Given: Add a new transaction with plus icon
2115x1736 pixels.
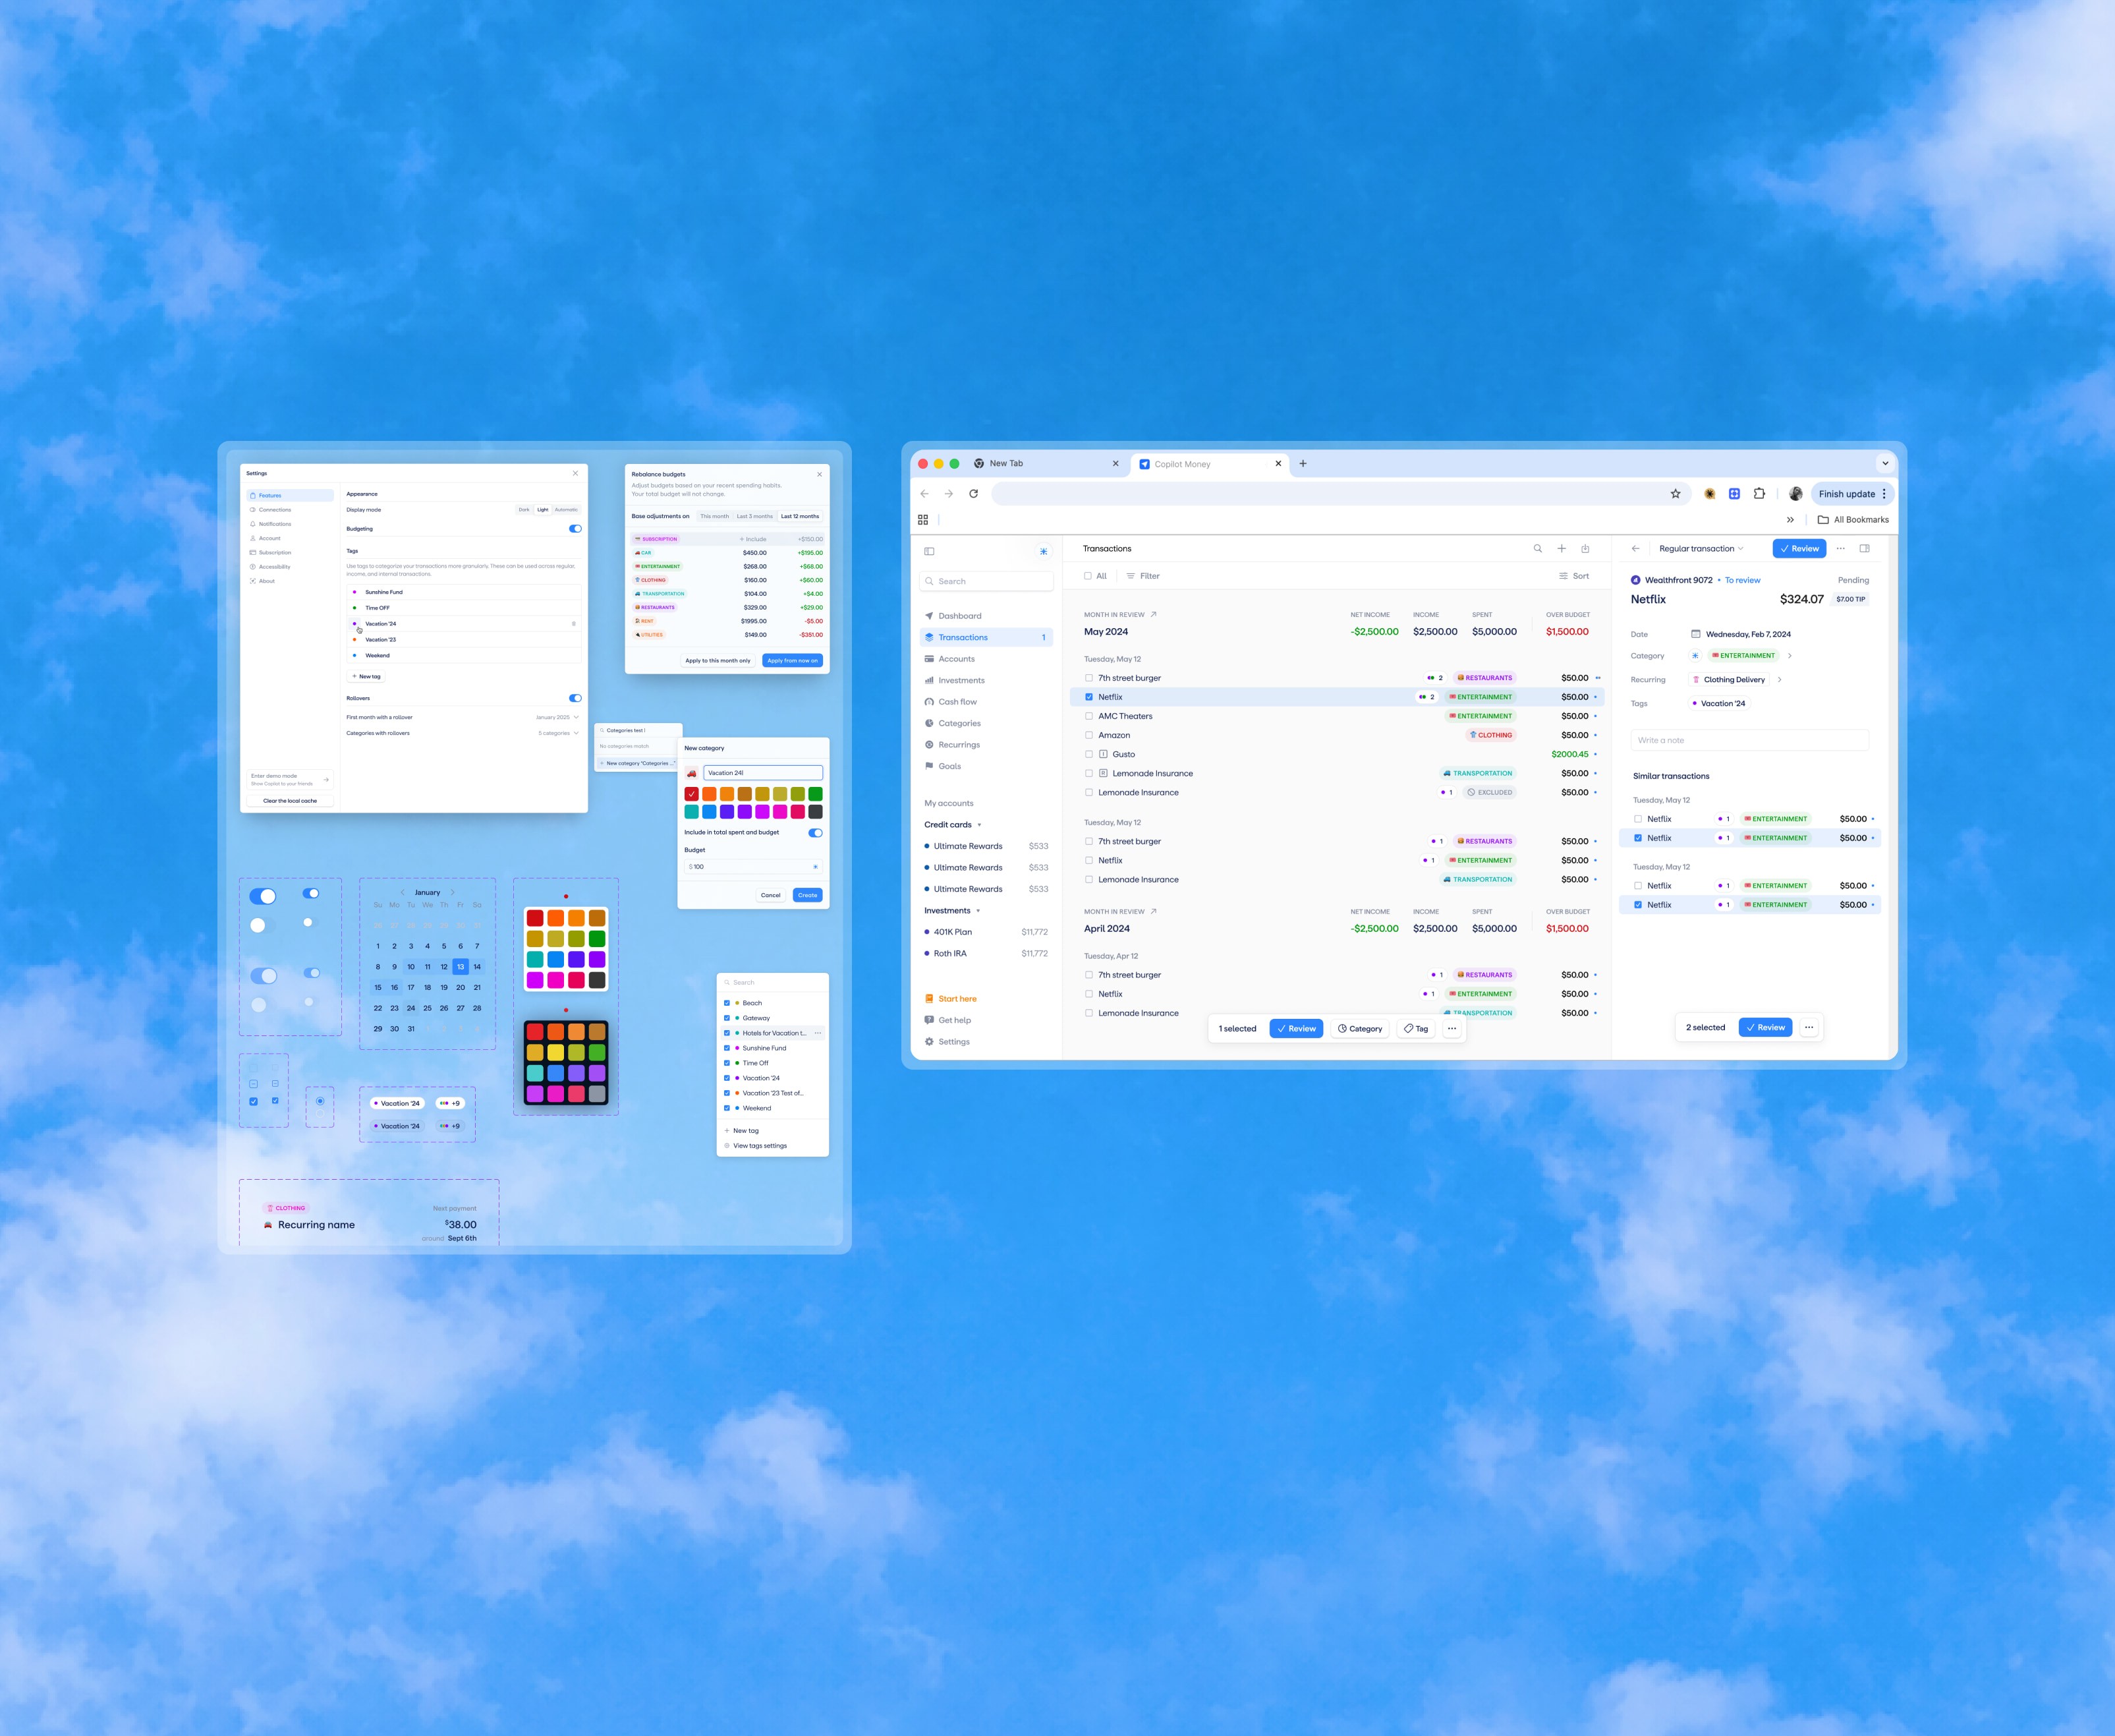Looking at the screenshot, I should click(x=1562, y=548).
